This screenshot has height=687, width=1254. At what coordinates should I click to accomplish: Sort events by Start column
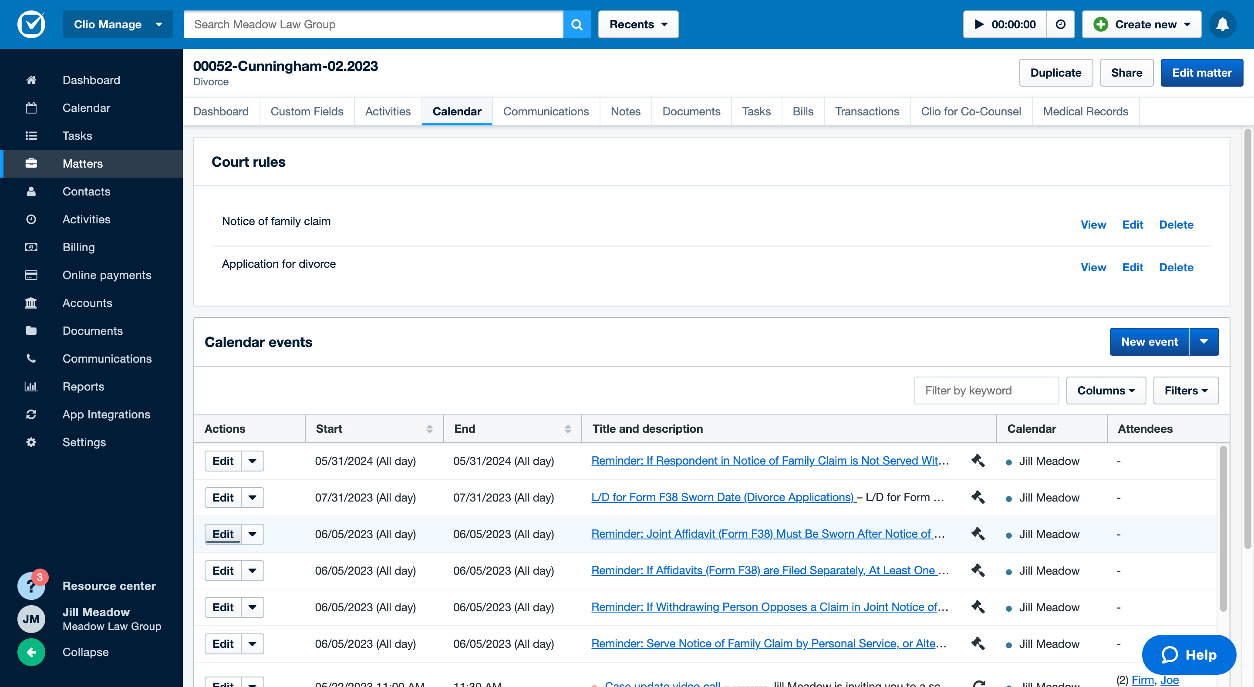point(429,429)
